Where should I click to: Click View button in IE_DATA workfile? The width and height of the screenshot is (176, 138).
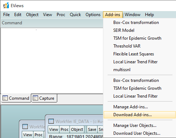coord(53,129)
